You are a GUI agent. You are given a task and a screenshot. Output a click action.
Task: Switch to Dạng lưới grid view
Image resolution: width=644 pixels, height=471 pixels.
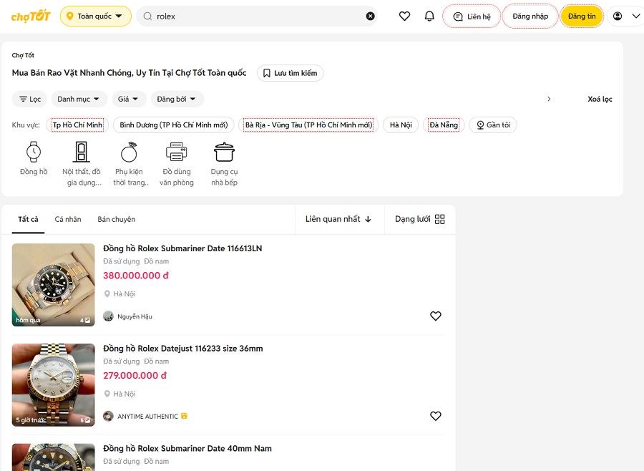(x=420, y=219)
